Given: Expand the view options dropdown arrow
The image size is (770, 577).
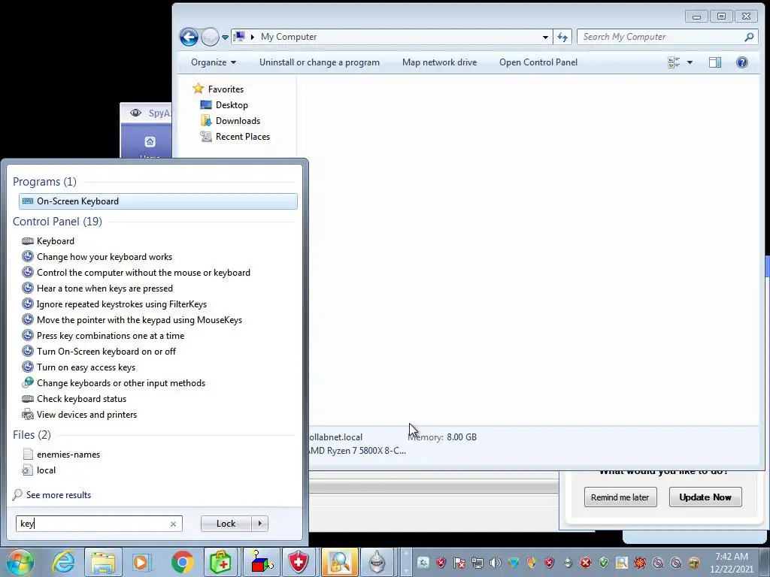Looking at the screenshot, I should 690,62.
